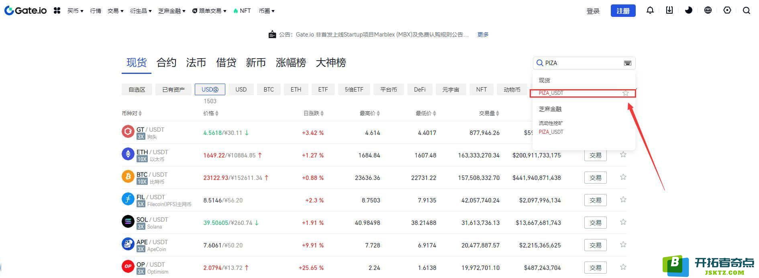Switch to 涨幅榜 tab

(x=291, y=63)
